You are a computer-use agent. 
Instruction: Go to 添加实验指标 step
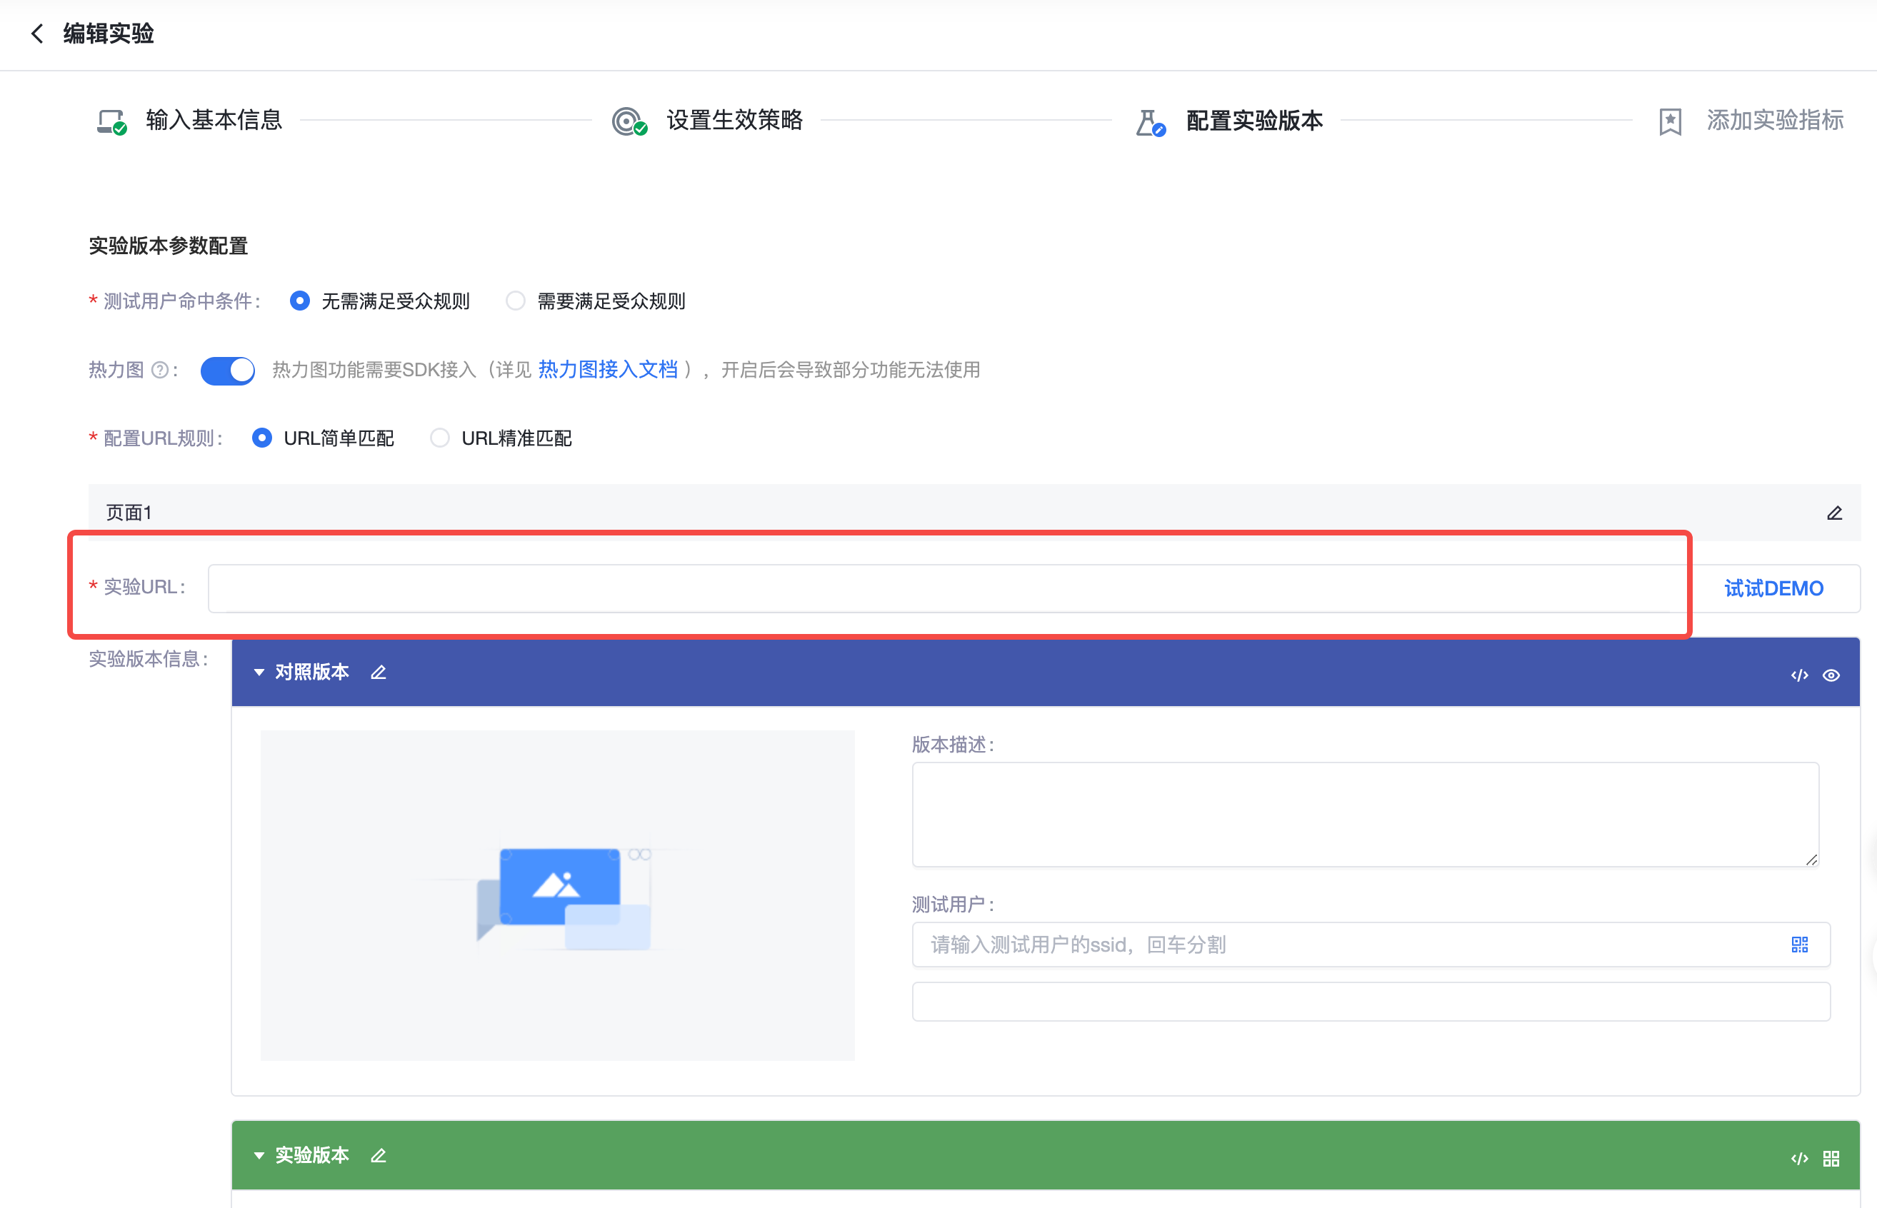pos(1773,120)
